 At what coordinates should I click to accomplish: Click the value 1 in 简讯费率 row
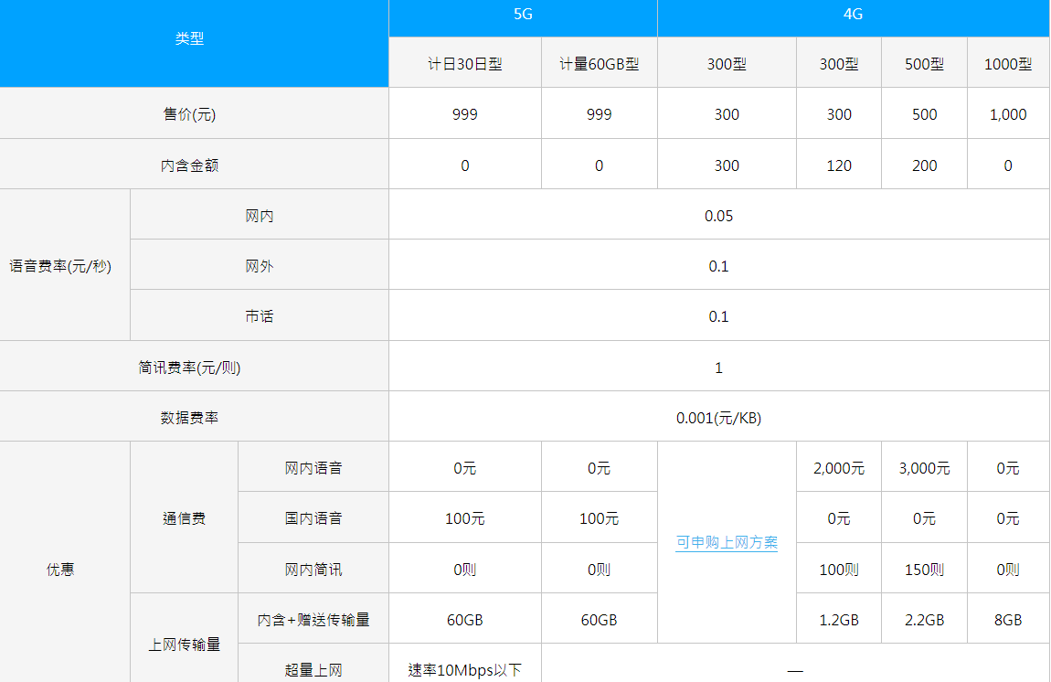(x=718, y=368)
